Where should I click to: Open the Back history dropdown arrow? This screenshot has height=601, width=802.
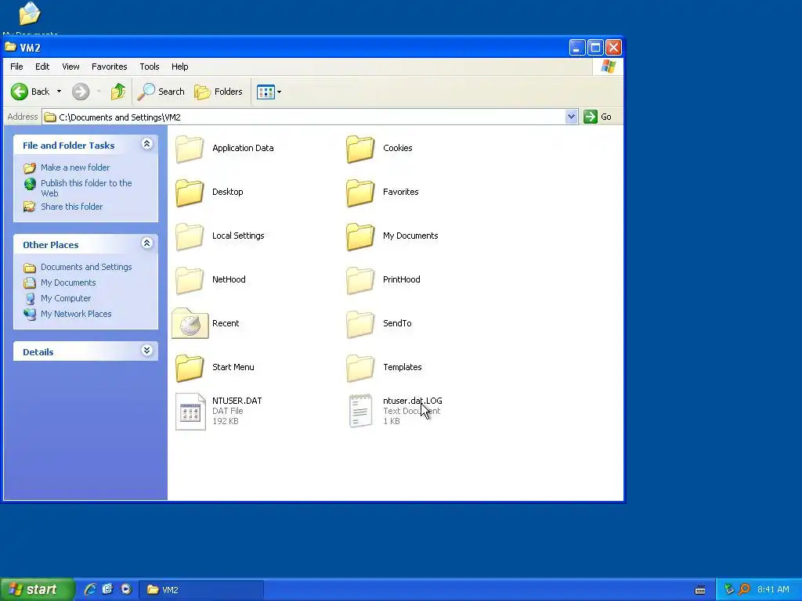tap(59, 92)
